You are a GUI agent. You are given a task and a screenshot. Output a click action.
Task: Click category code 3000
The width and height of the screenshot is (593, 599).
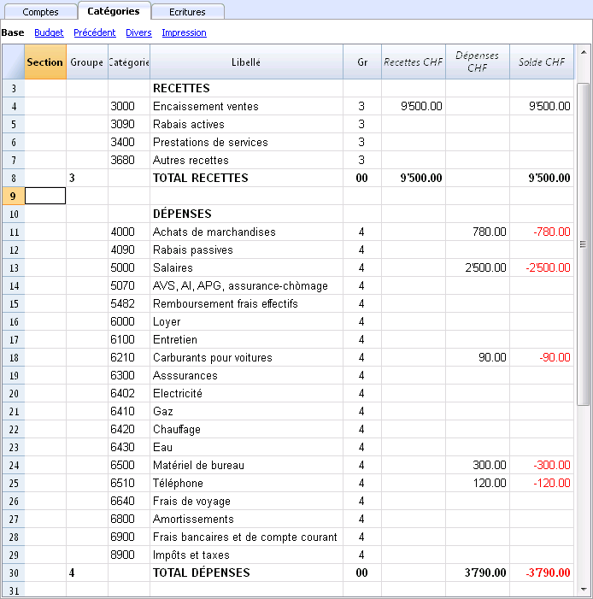point(123,106)
